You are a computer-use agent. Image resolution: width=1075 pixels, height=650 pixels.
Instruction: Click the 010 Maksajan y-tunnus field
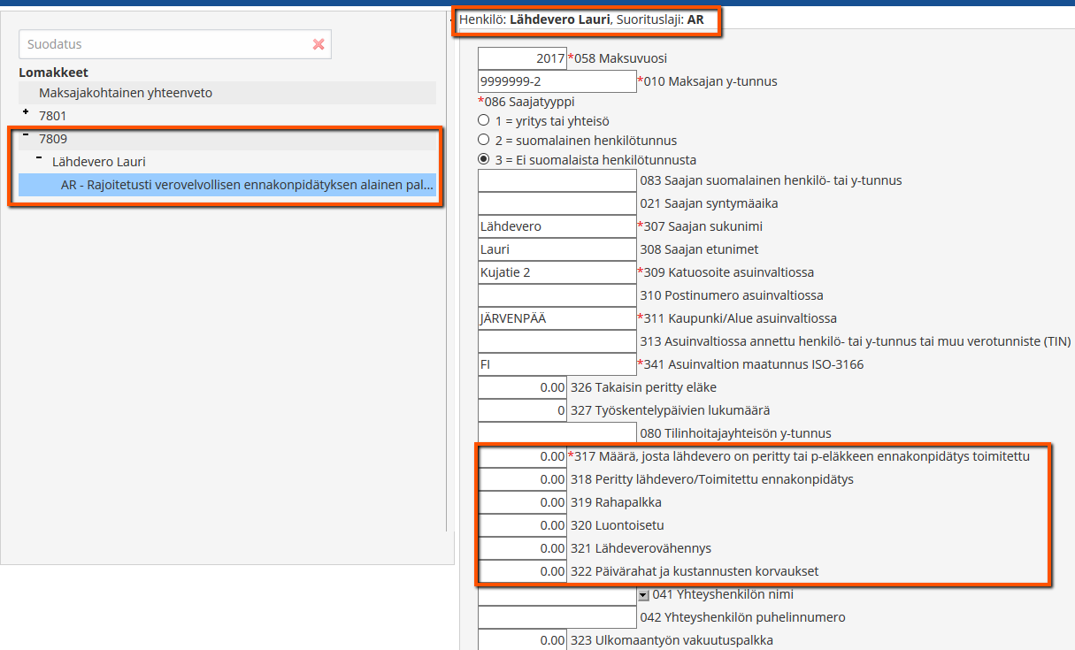(557, 81)
